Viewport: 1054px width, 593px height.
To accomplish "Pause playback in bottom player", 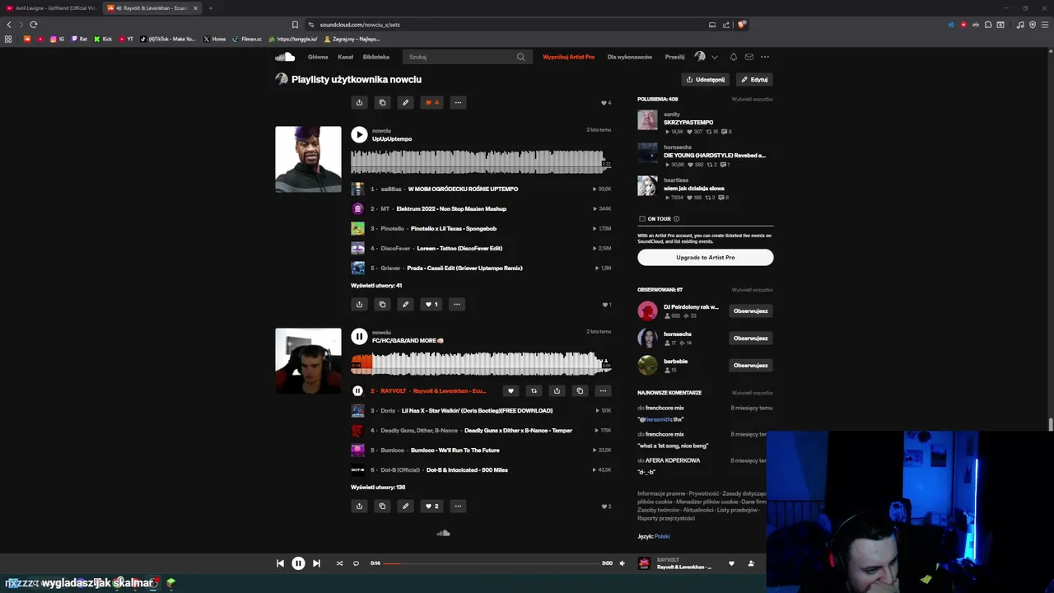I will point(298,563).
